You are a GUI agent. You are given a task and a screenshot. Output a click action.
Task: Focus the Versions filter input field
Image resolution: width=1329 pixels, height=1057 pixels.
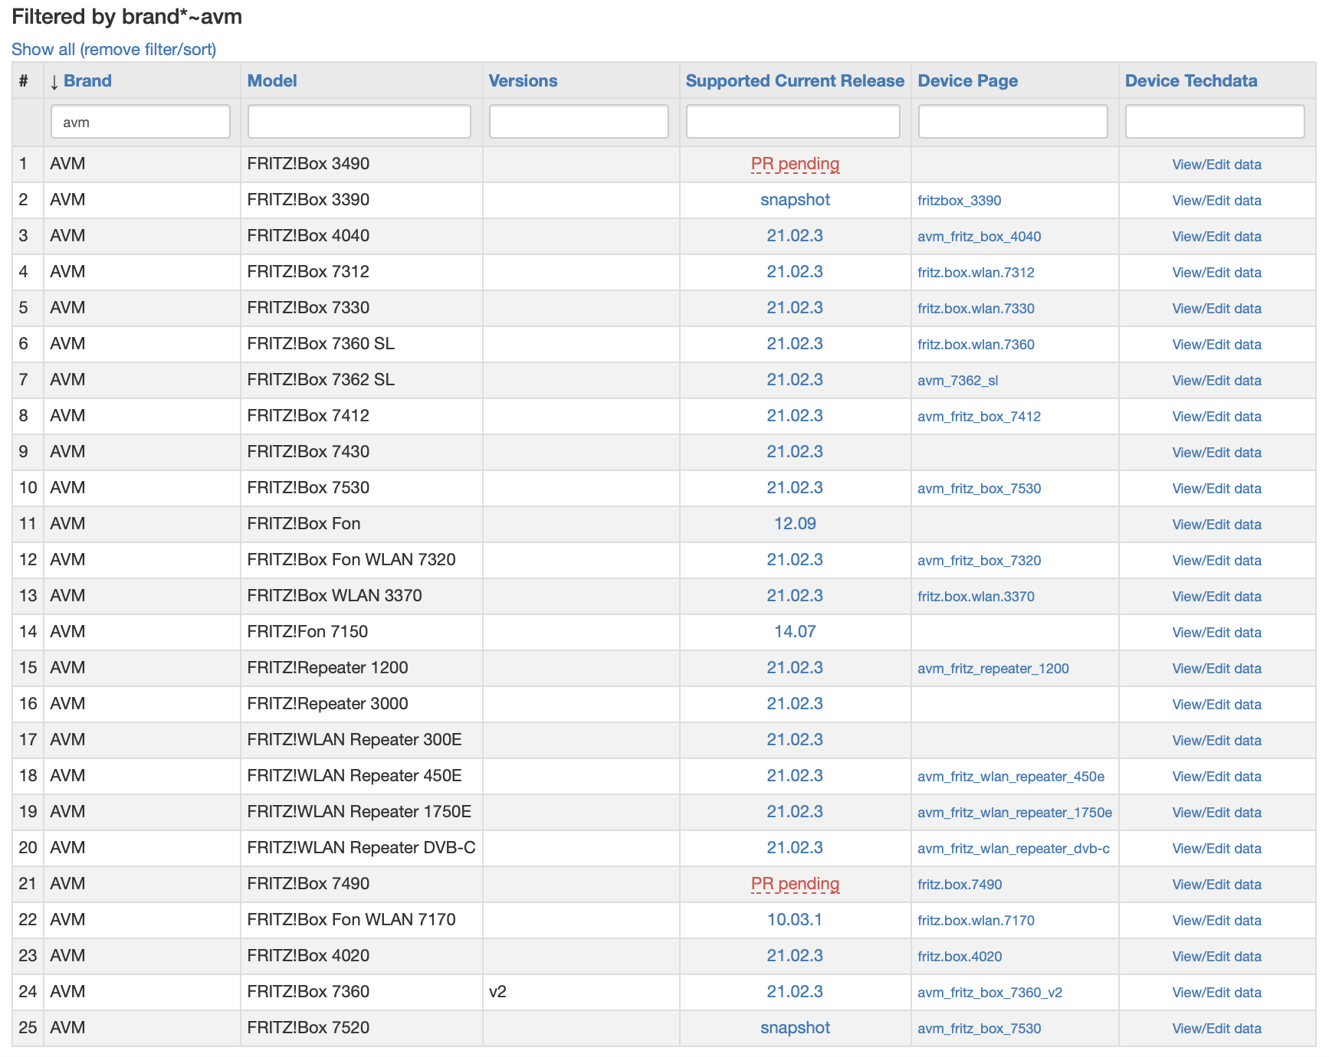(x=579, y=122)
